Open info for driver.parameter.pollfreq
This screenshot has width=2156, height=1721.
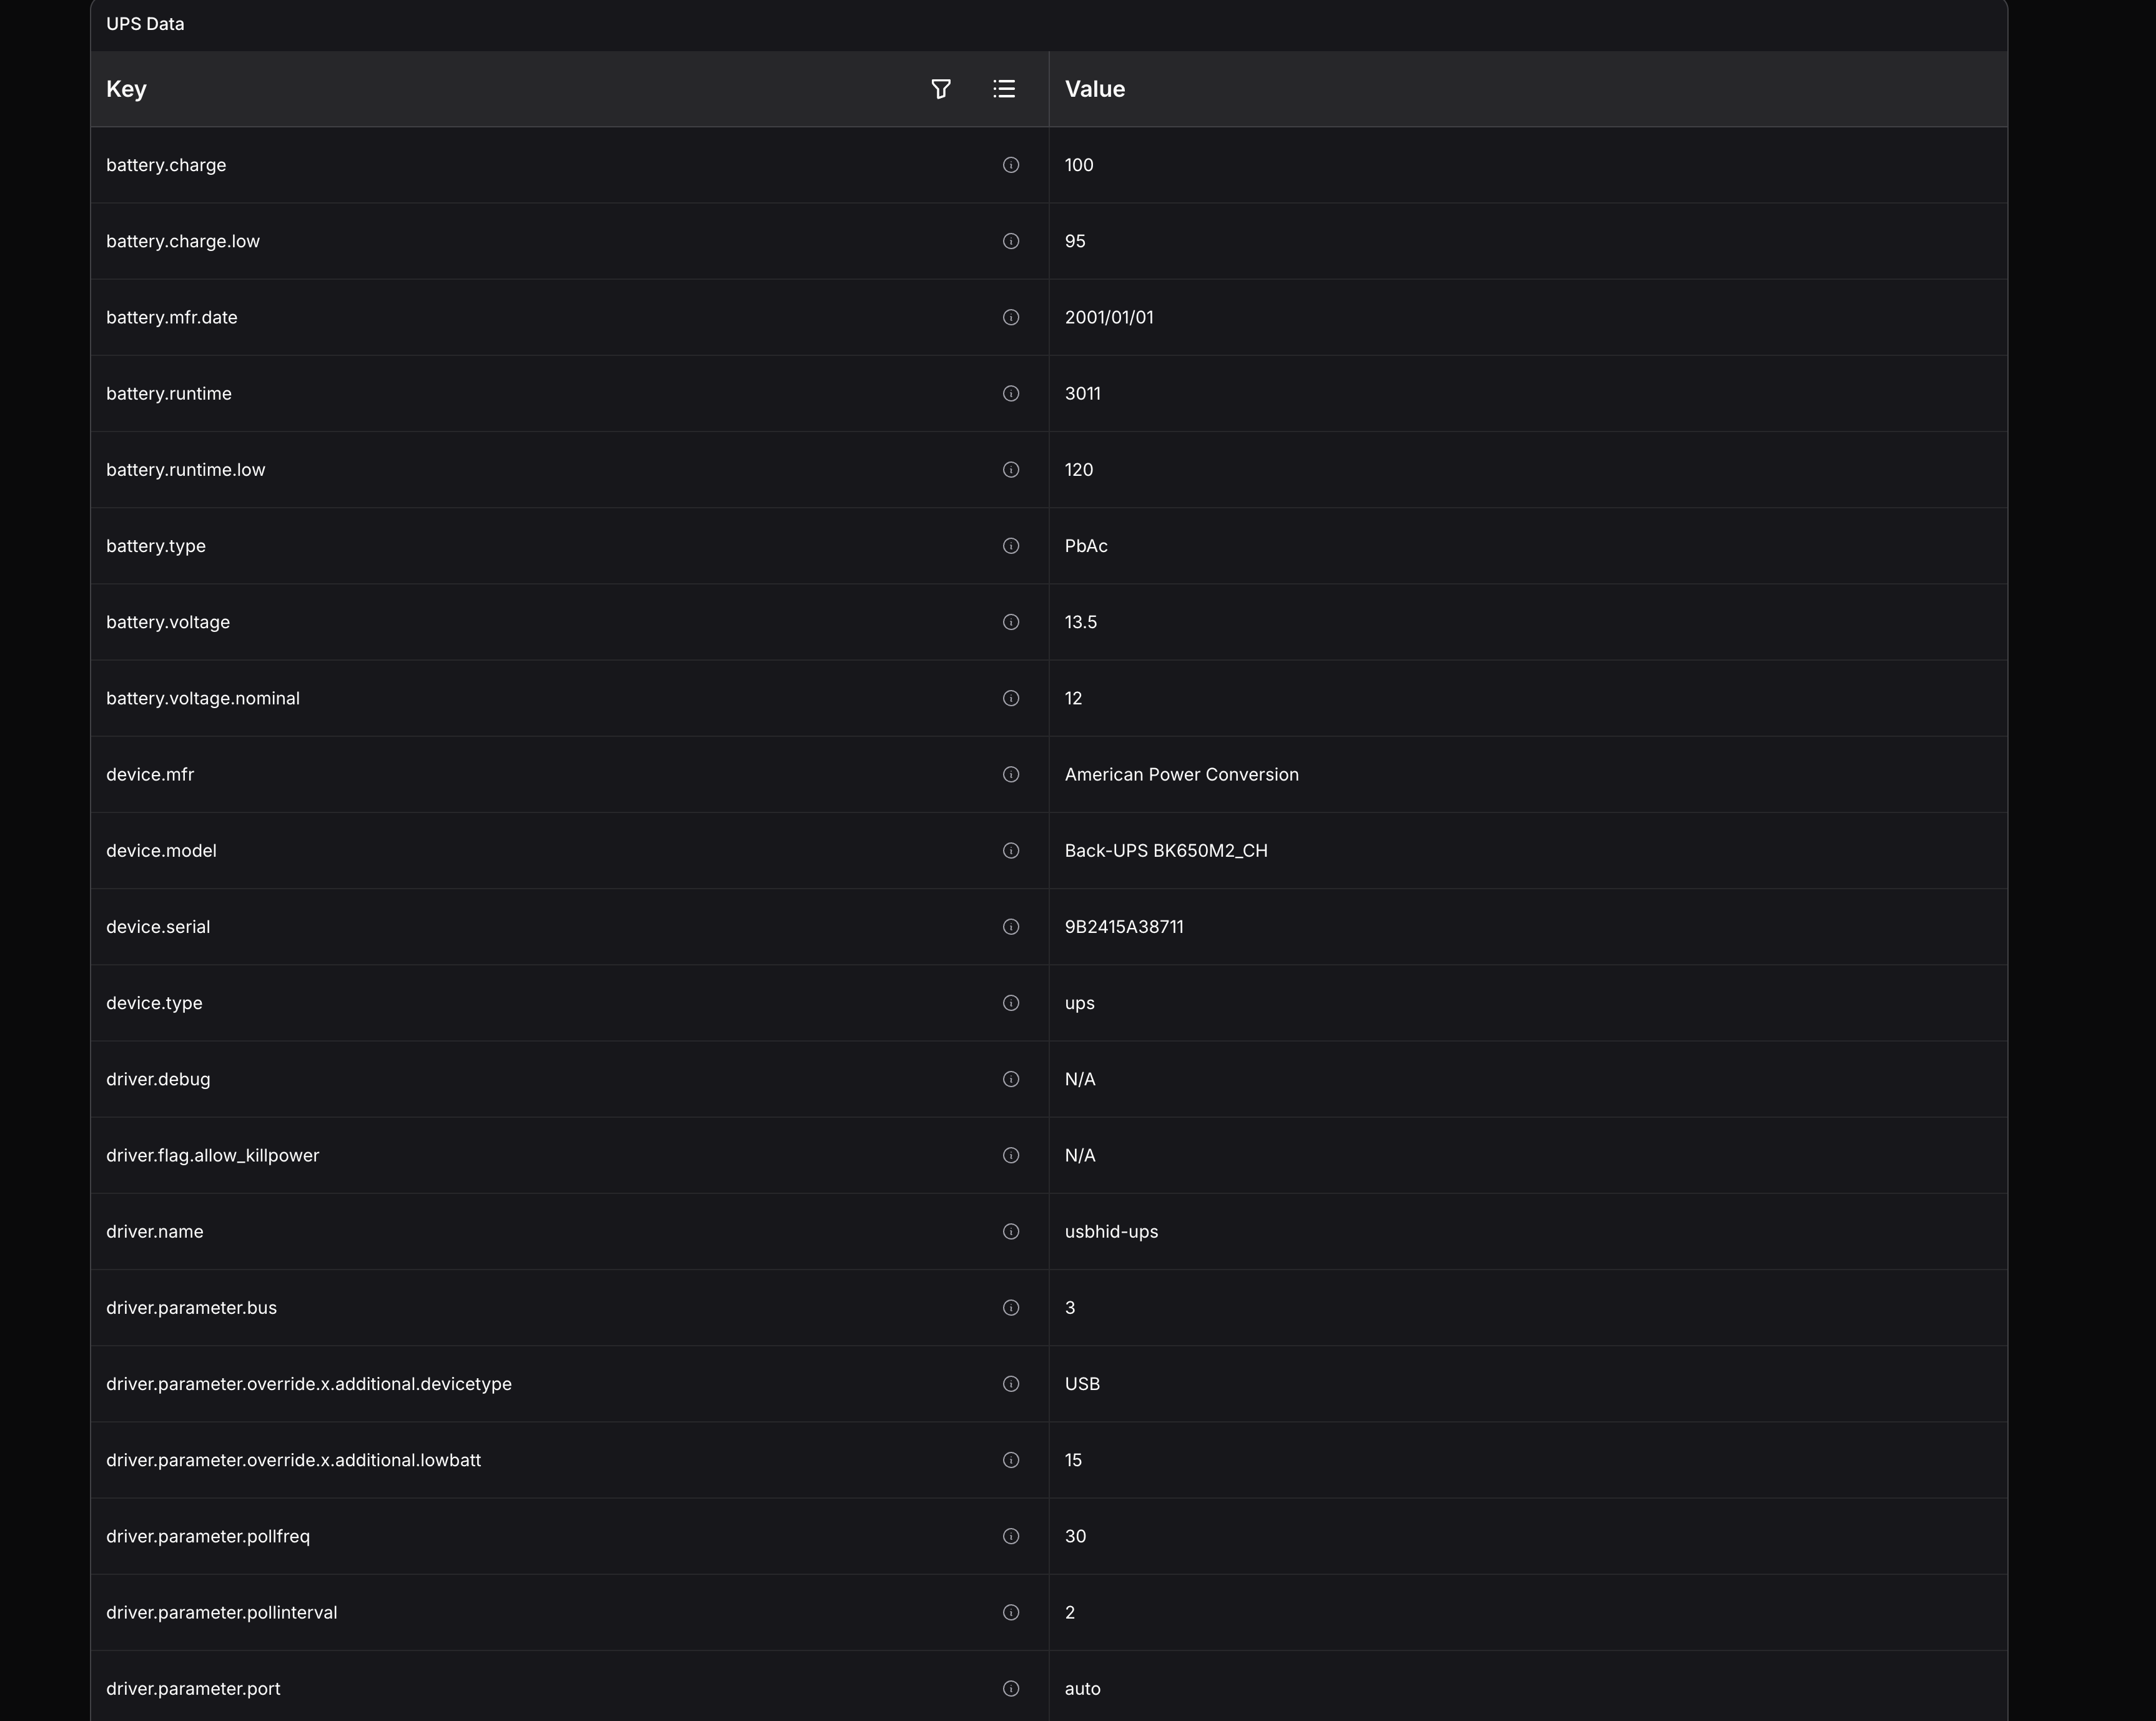coord(1010,1536)
